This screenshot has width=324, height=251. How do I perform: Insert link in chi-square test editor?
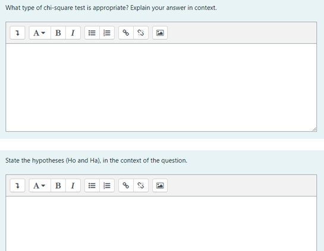tap(126, 33)
